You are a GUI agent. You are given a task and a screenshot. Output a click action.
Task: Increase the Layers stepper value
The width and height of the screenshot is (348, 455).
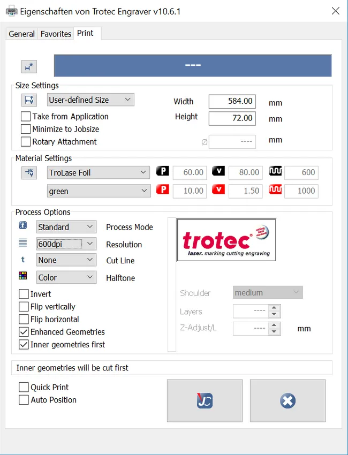tap(274, 308)
